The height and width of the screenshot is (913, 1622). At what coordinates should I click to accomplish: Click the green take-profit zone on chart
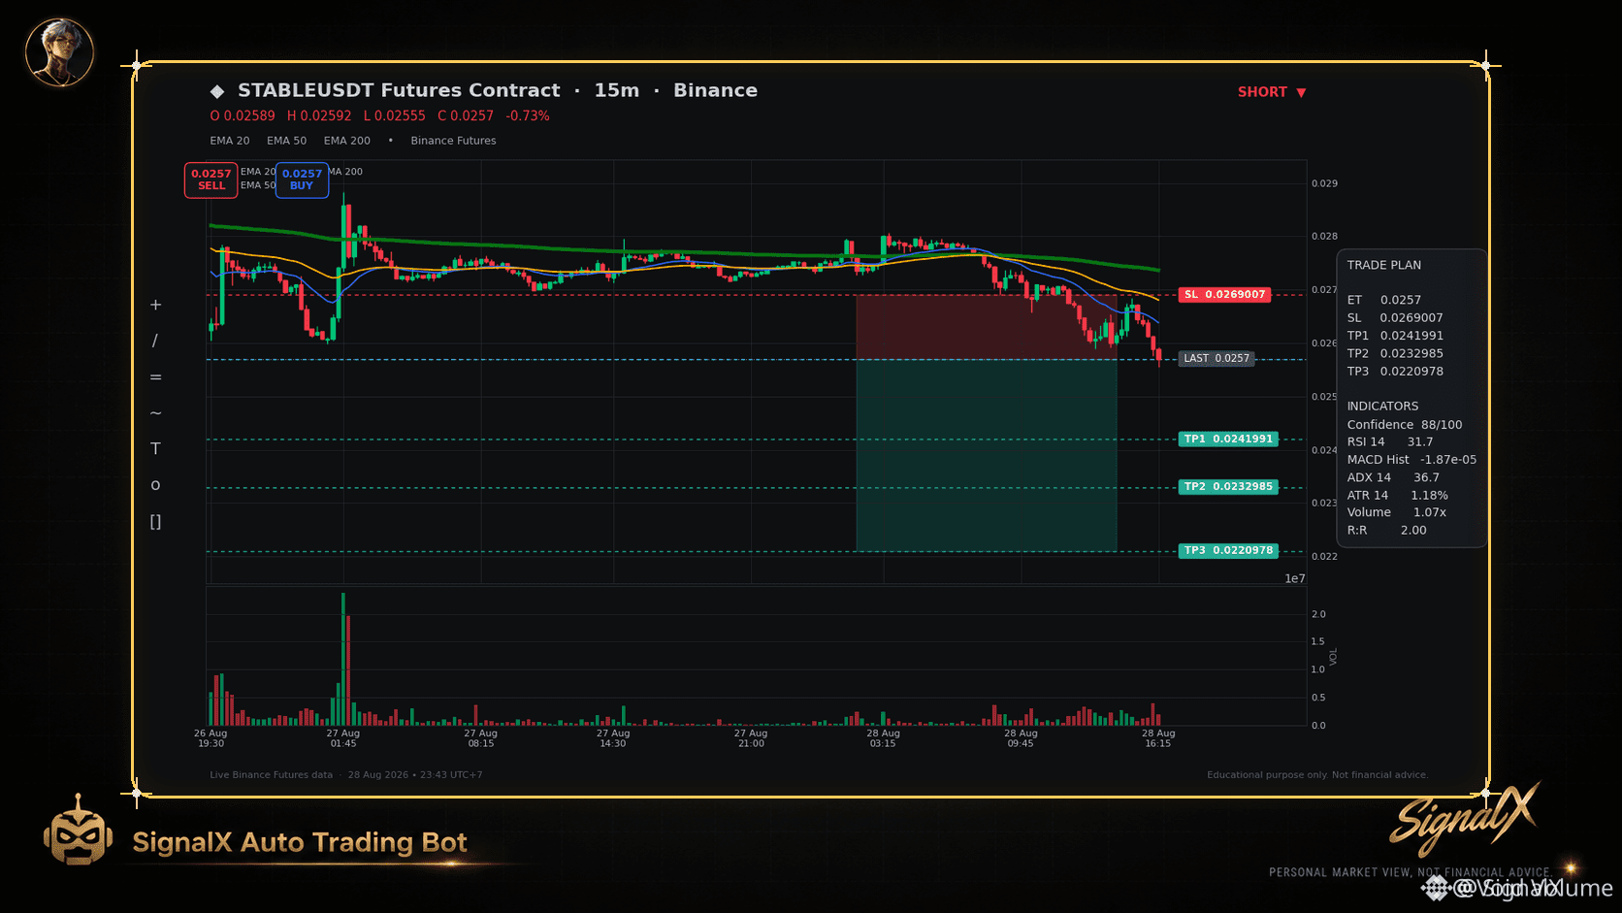(x=987, y=455)
